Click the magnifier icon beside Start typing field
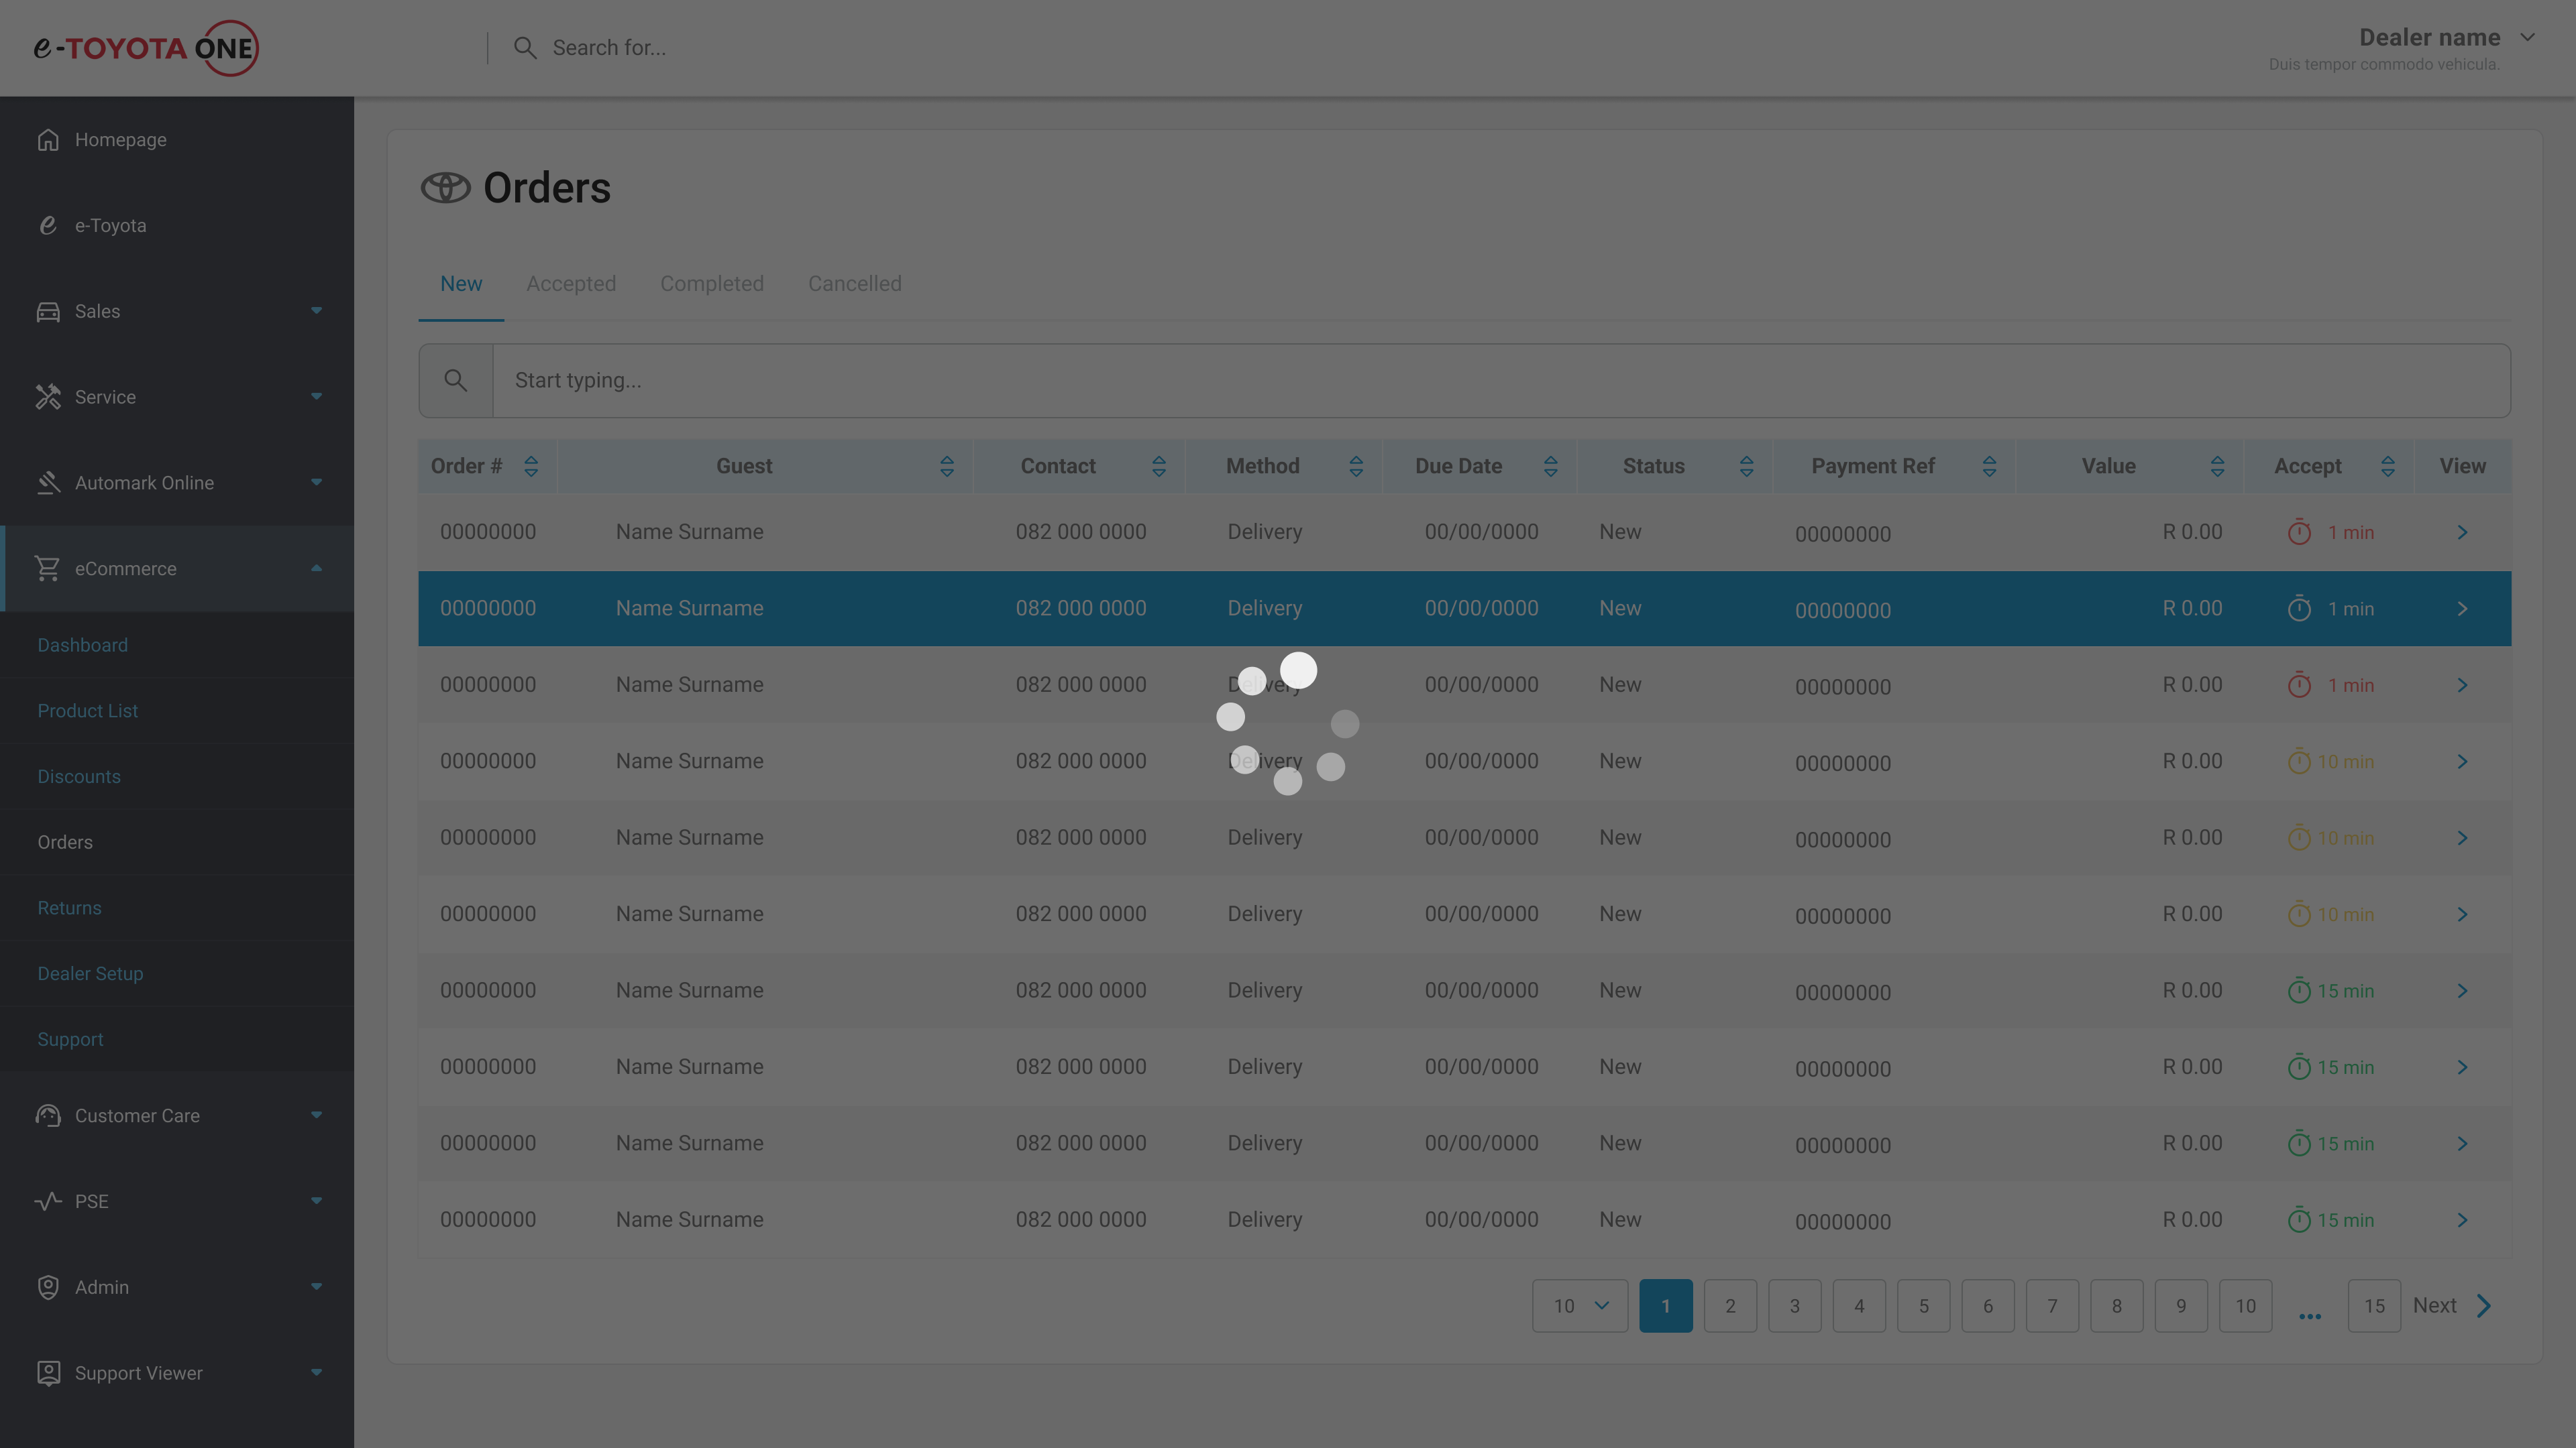 pos(456,381)
